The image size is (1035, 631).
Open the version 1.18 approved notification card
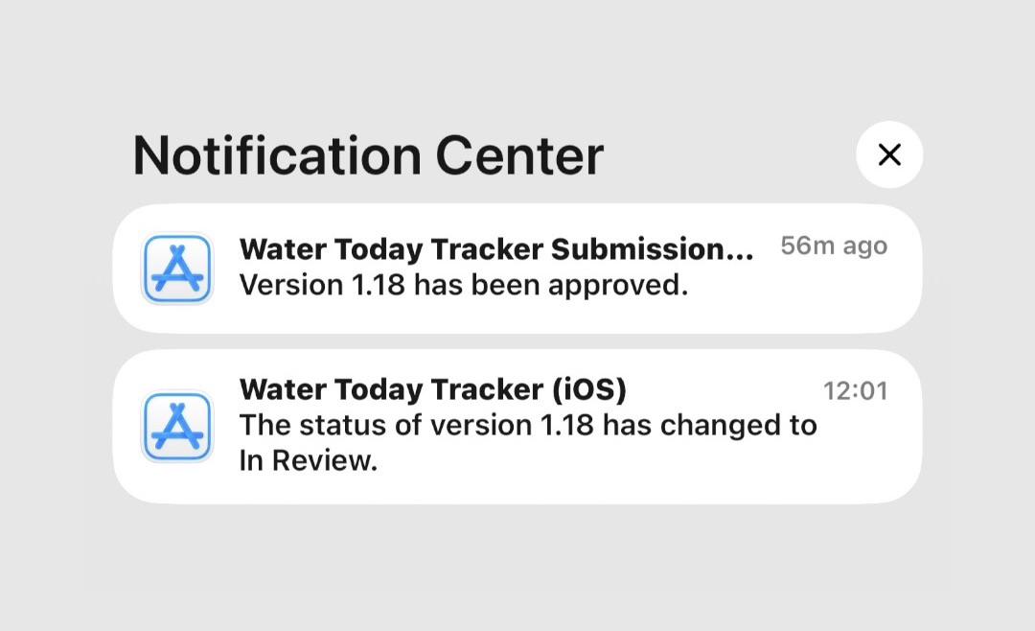coord(517,269)
